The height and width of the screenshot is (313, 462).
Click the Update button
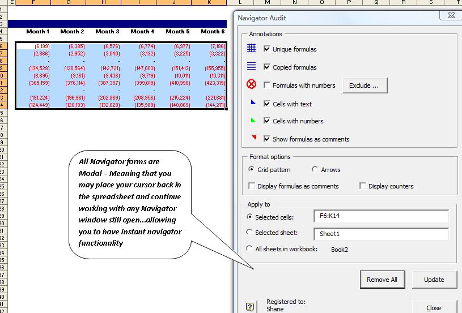434,279
